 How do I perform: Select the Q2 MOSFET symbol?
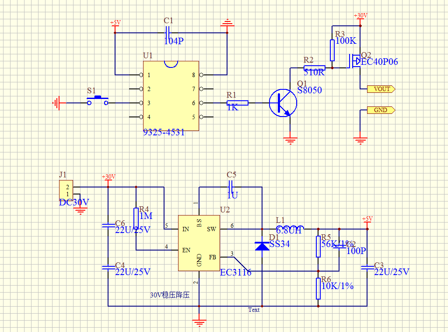tap(354, 61)
